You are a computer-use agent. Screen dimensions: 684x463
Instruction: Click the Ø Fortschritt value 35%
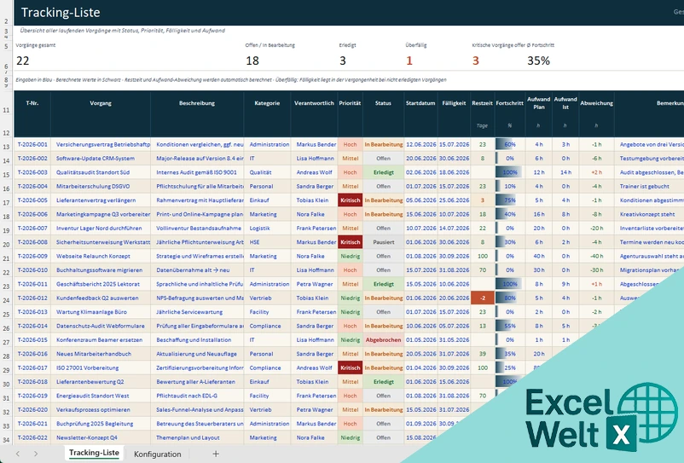538,61
